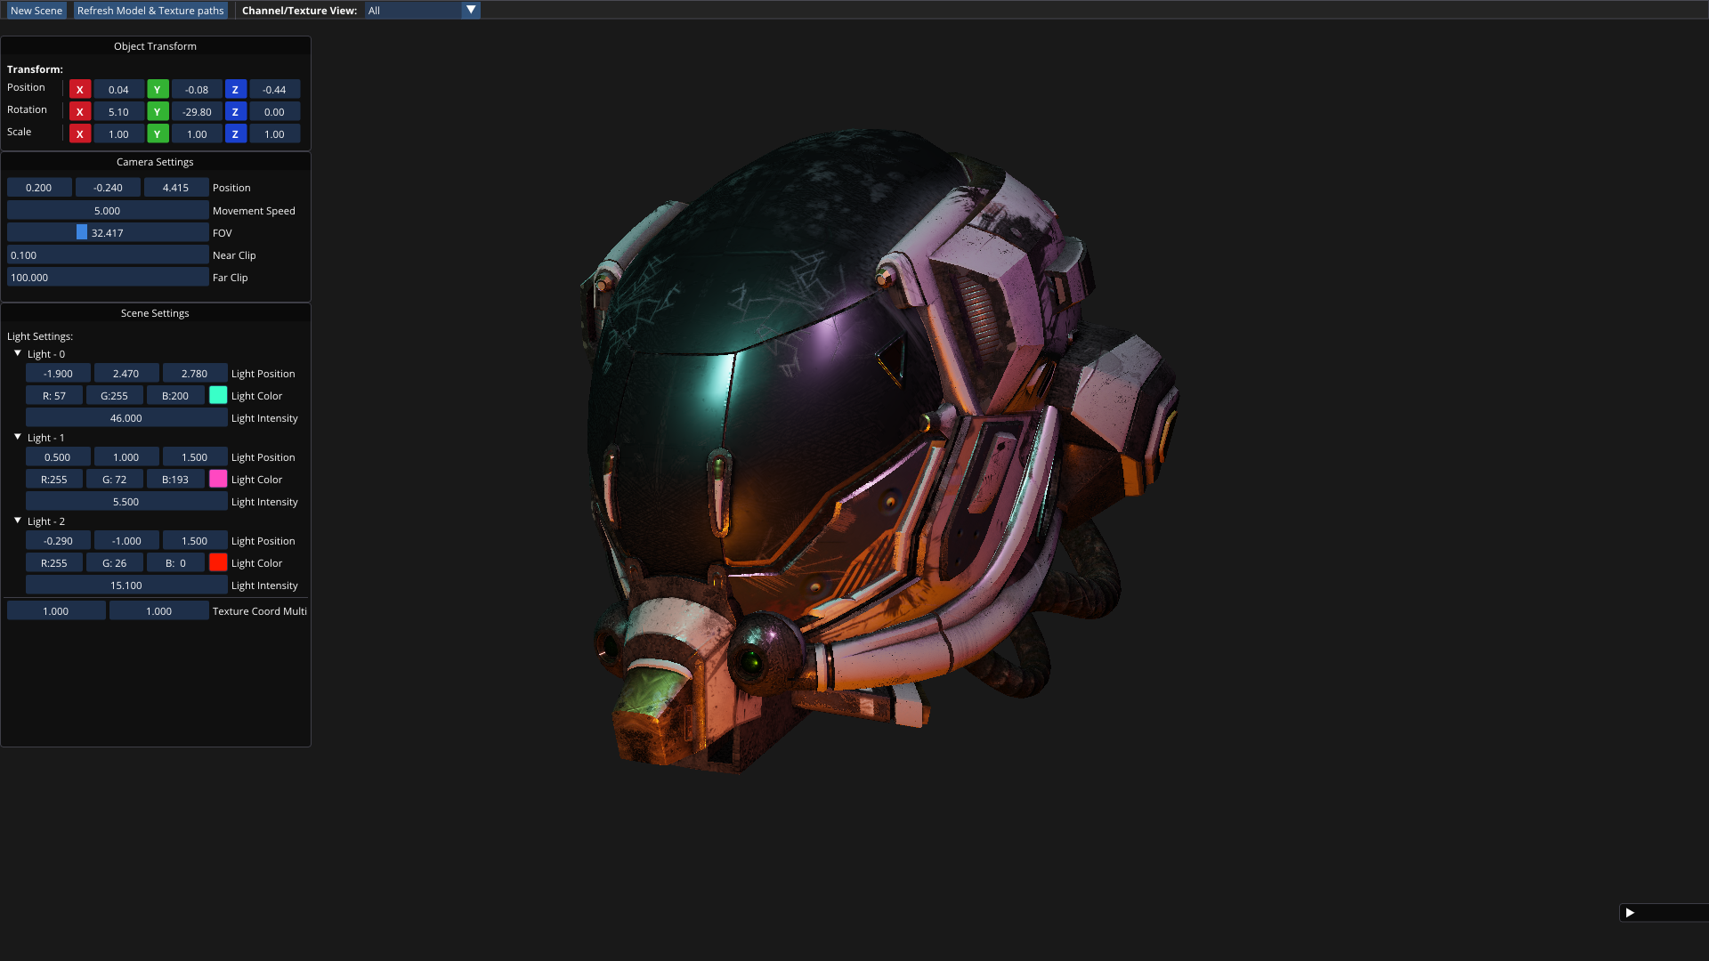Click the Far Clip field showing 100.000
Viewport: 1709px width, 961px height.
click(108, 278)
